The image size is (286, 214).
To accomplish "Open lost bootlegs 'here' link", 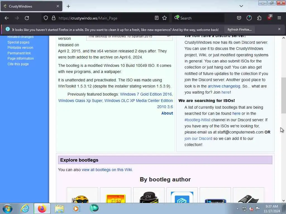I will (x=236, y=113).
